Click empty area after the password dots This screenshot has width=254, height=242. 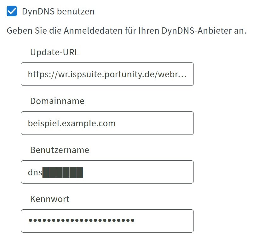[x=164, y=221]
